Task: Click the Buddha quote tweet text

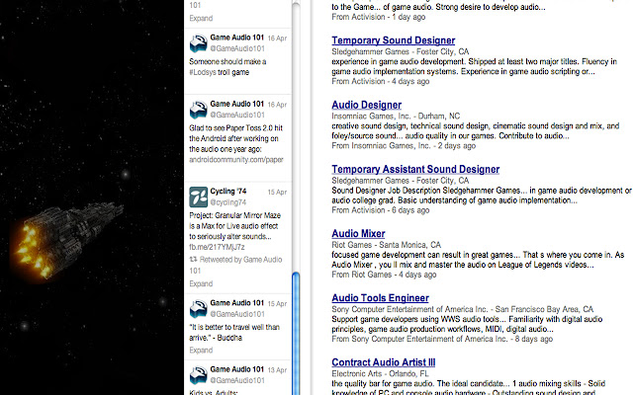Action: coord(234,333)
